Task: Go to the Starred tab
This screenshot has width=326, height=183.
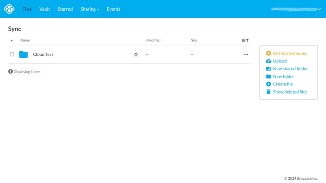Action: 65,9
